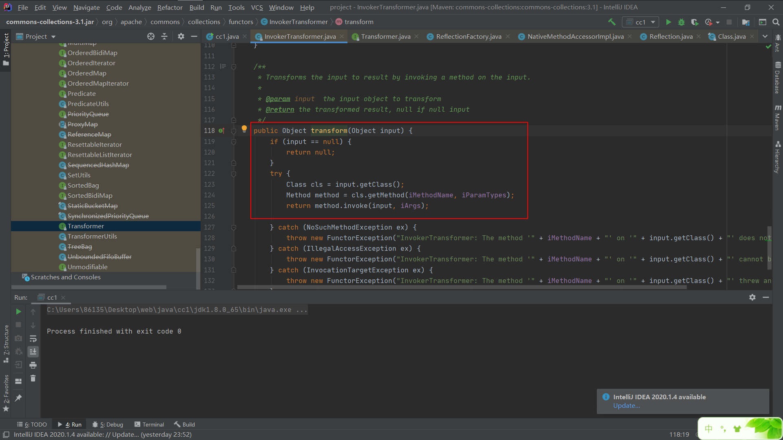Open Project panel settings gear

[181, 36]
